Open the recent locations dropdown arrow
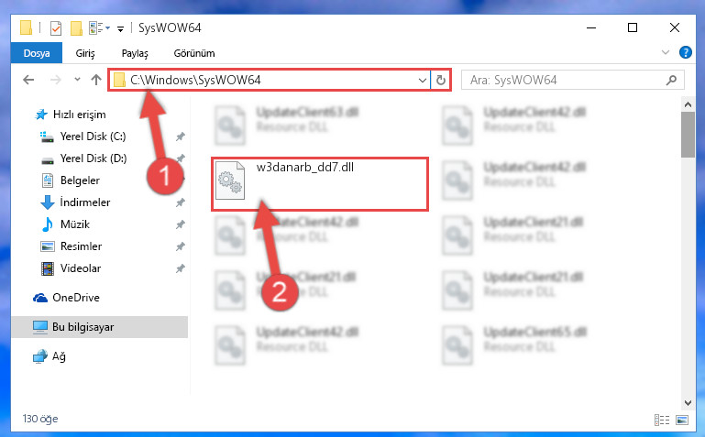This screenshot has height=437, width=705. [77, 80]
